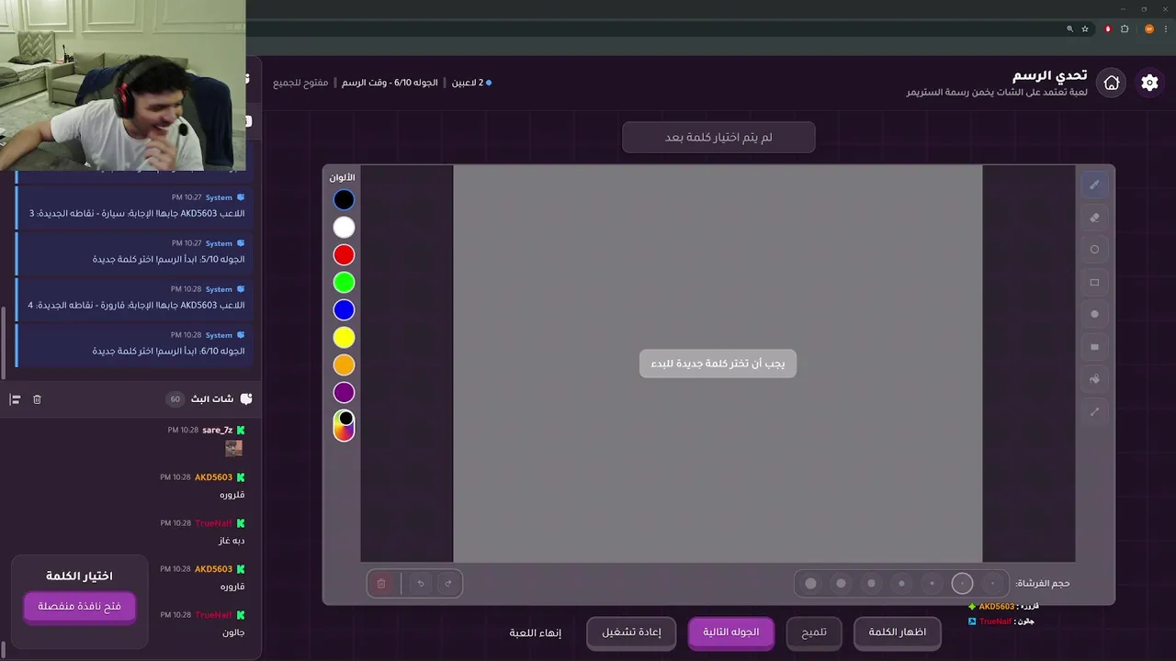
Task: Open the rainbow custom color picker
Action: point(344,426)
